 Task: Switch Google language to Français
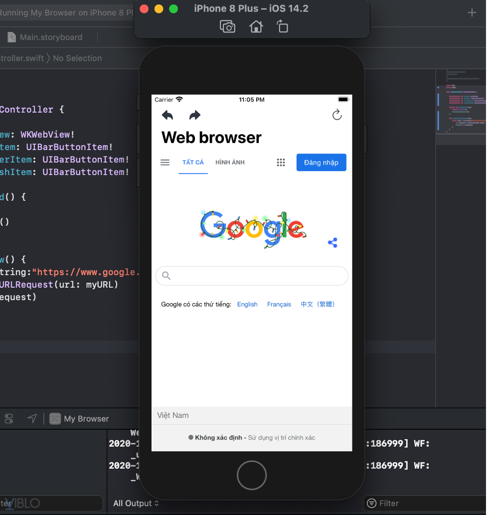(x=279, y=304)
